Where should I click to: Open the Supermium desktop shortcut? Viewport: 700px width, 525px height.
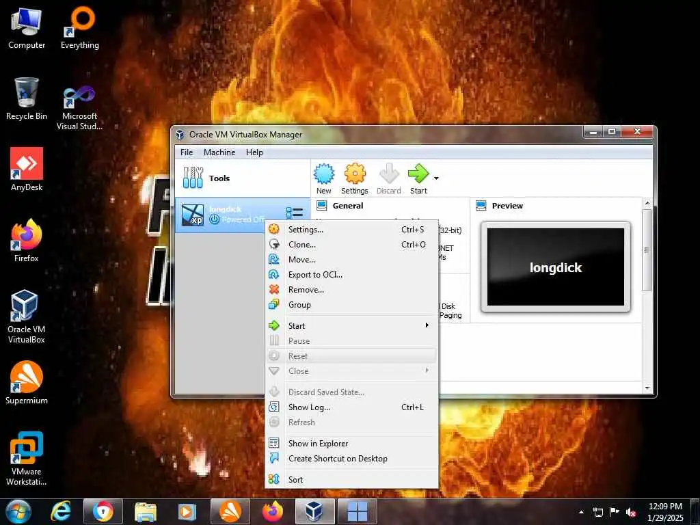tap(27, 383)
